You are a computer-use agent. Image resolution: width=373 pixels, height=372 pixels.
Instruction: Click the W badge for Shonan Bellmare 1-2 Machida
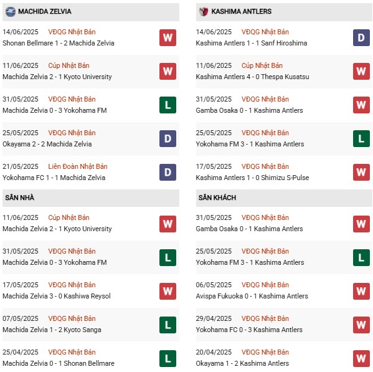(x=168, y=37)
